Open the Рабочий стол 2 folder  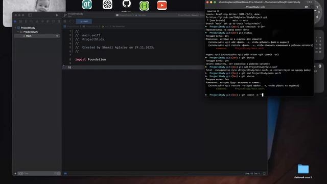pyautogui.click(x=303, y=172)
